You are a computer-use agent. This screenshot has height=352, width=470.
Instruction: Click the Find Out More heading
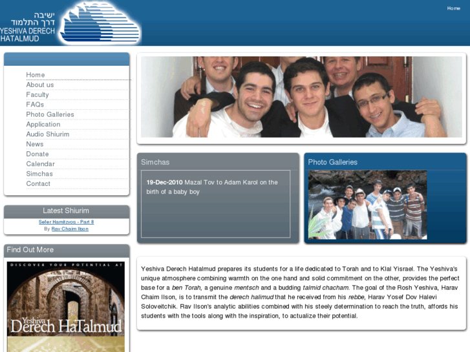coord(30,250)
